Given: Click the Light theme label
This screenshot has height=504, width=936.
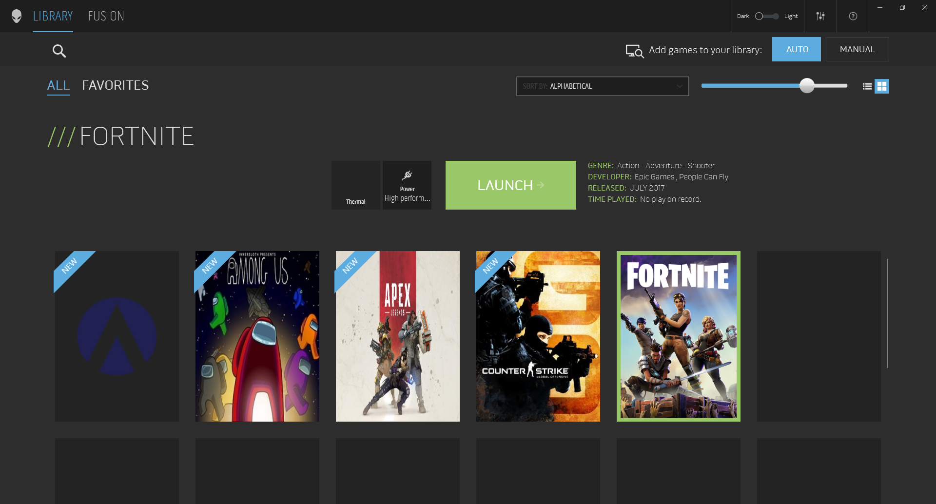Looking at the screenshot, I should [x=791, y=16].
